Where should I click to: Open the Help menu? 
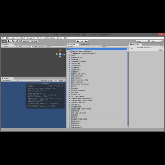tap(66, 38)
